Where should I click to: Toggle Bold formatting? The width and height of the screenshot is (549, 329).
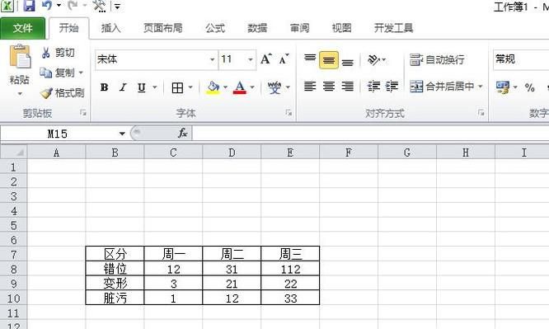[x=104, y=87]
